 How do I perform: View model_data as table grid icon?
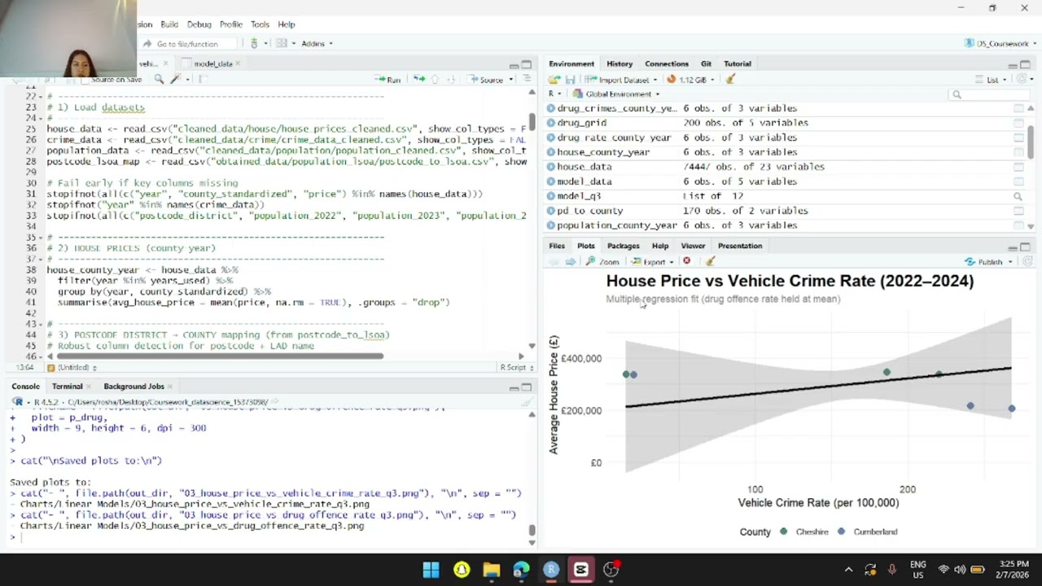point(1018,181)
